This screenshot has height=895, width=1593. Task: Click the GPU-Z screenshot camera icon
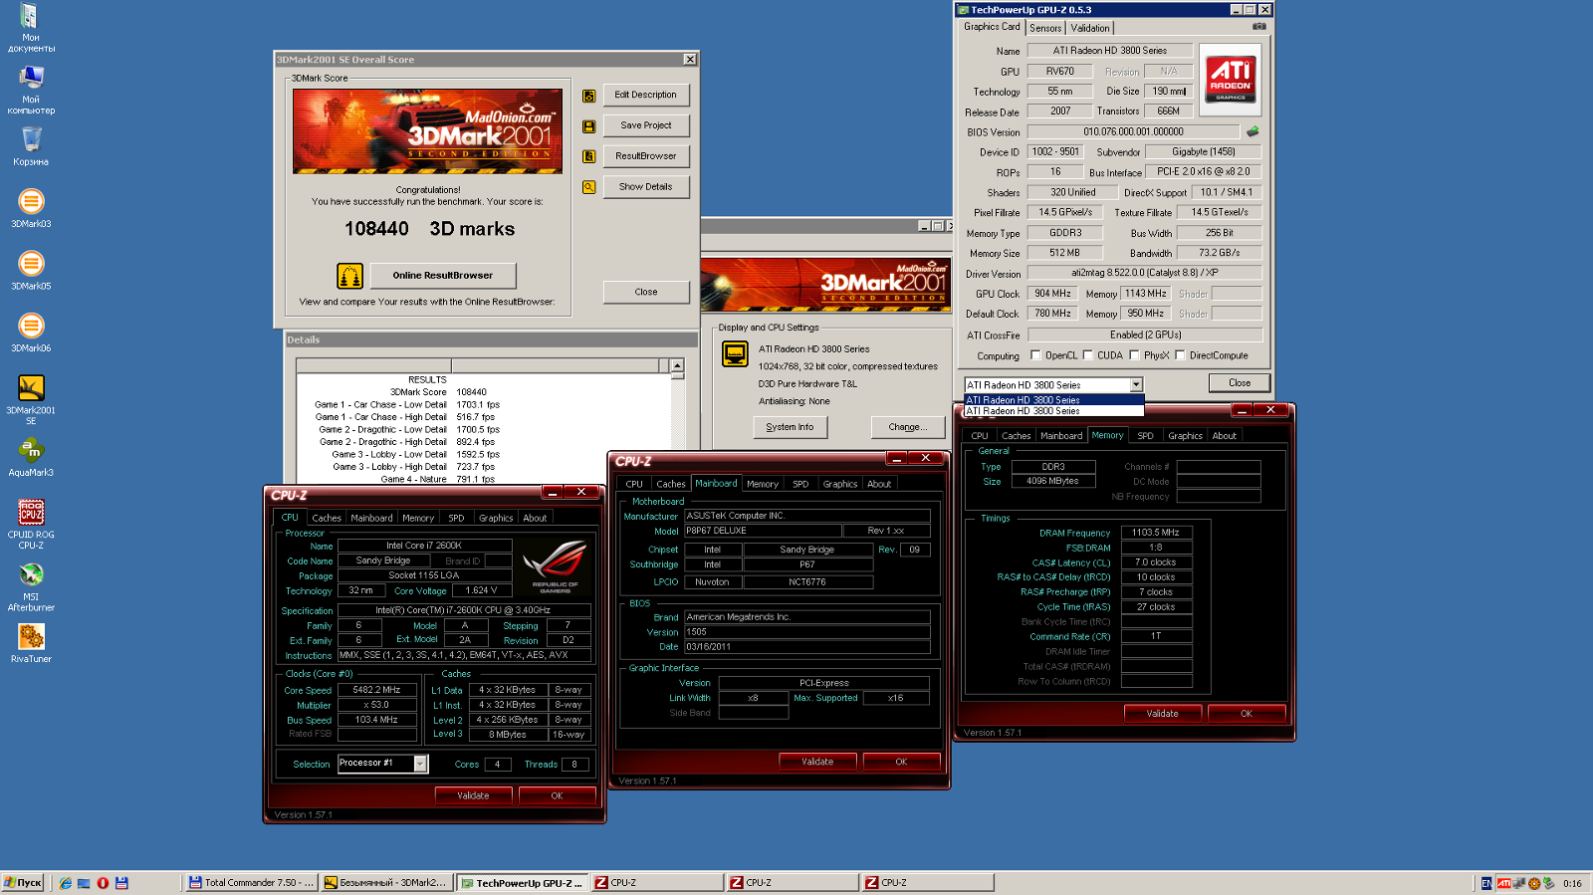point(1259,27)
